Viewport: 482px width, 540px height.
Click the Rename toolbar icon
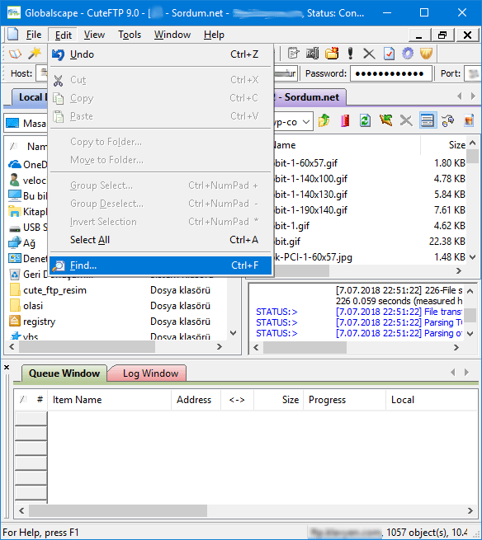tap(312, 54)
